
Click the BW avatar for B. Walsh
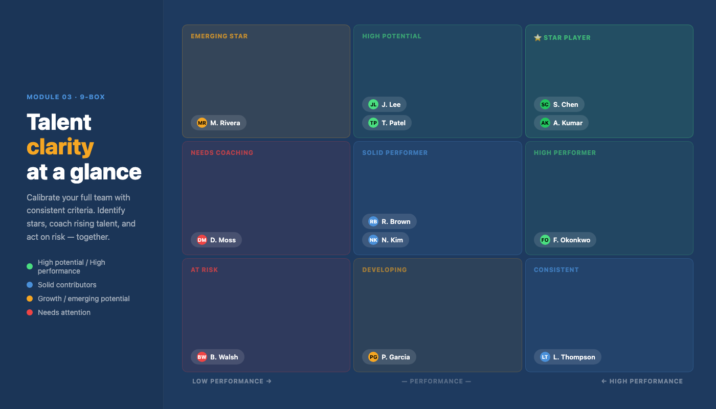click(x=202, y=357)
